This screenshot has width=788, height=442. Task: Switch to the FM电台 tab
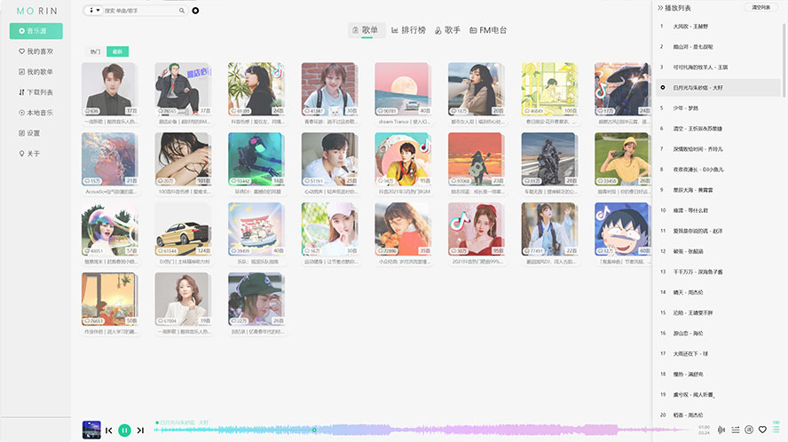pyautogui.click(x=488, y=30)
